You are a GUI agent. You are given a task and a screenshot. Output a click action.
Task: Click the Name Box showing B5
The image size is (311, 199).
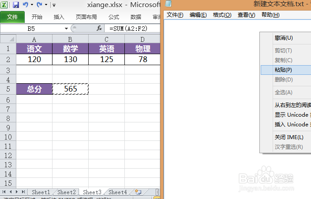pos(32,29)
